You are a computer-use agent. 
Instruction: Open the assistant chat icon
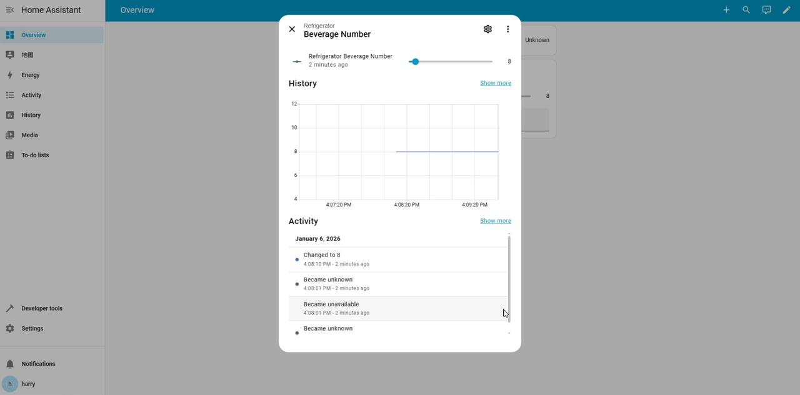(766, 10)
